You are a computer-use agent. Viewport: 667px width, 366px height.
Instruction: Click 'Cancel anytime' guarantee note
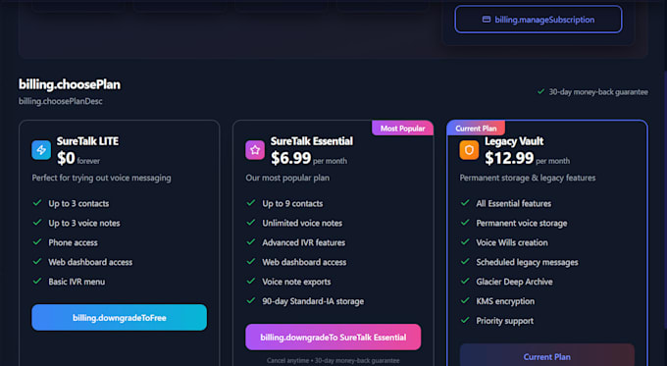(333, 360)
